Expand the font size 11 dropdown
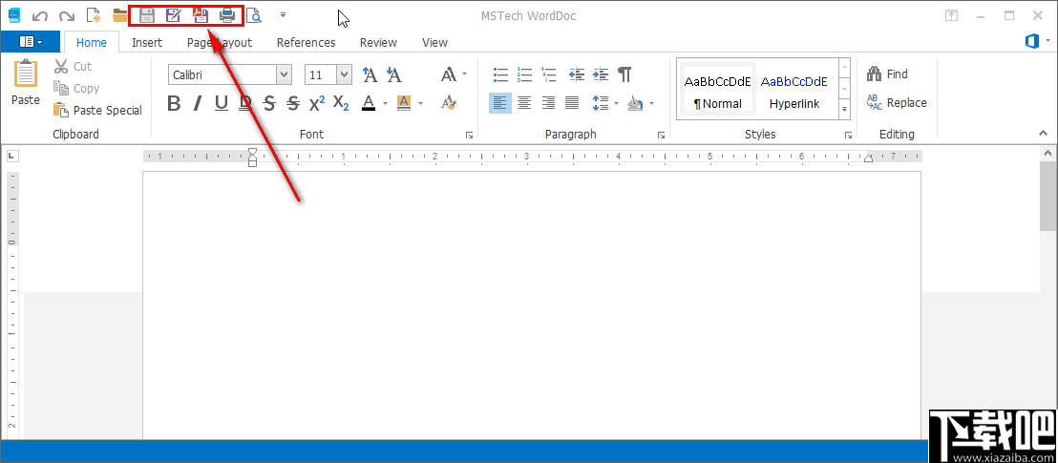 [x=344, y=74]
